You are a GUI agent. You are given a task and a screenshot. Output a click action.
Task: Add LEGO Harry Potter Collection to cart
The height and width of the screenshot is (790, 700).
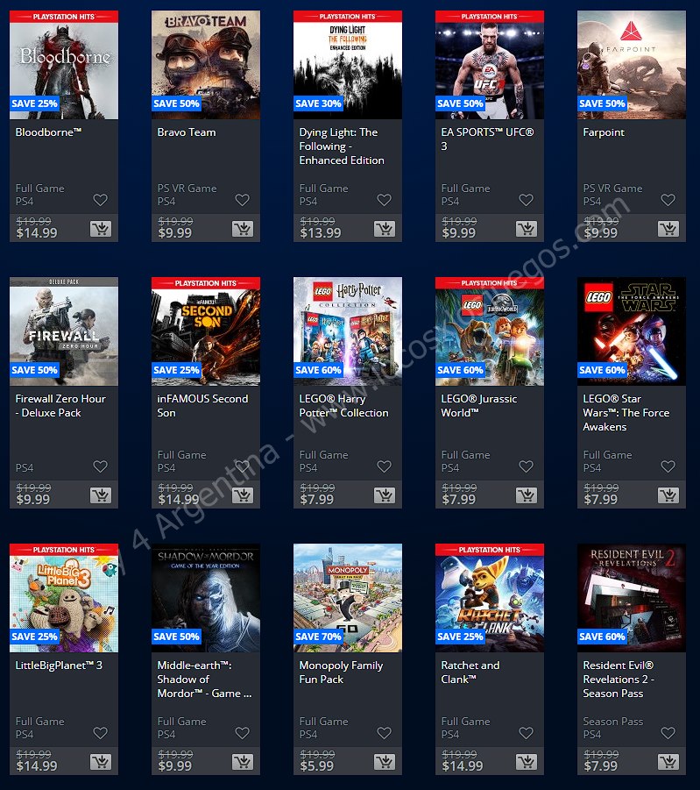coord(385,495)
